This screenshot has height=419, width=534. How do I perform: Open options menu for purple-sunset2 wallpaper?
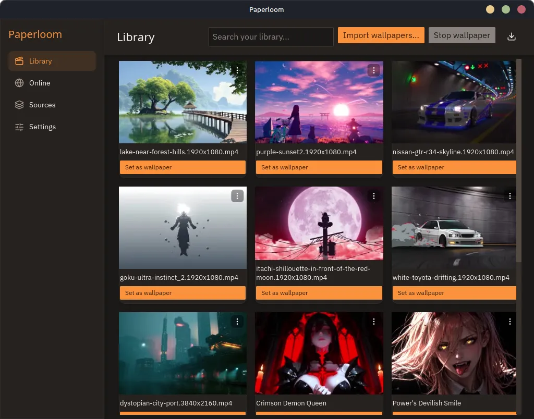coord(373,70)
